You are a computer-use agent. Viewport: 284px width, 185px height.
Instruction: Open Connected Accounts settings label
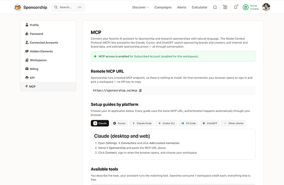pos(44,42)
